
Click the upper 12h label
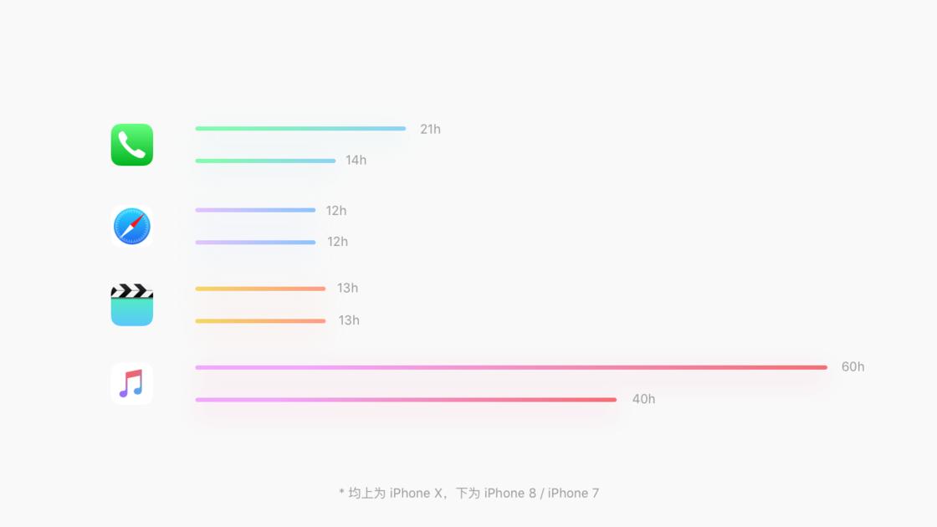pyautogui.click(x=335, y=211)
